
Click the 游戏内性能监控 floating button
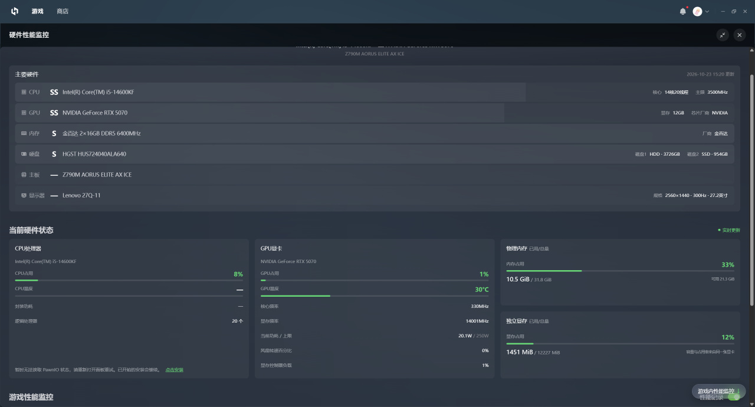[718, 391]
